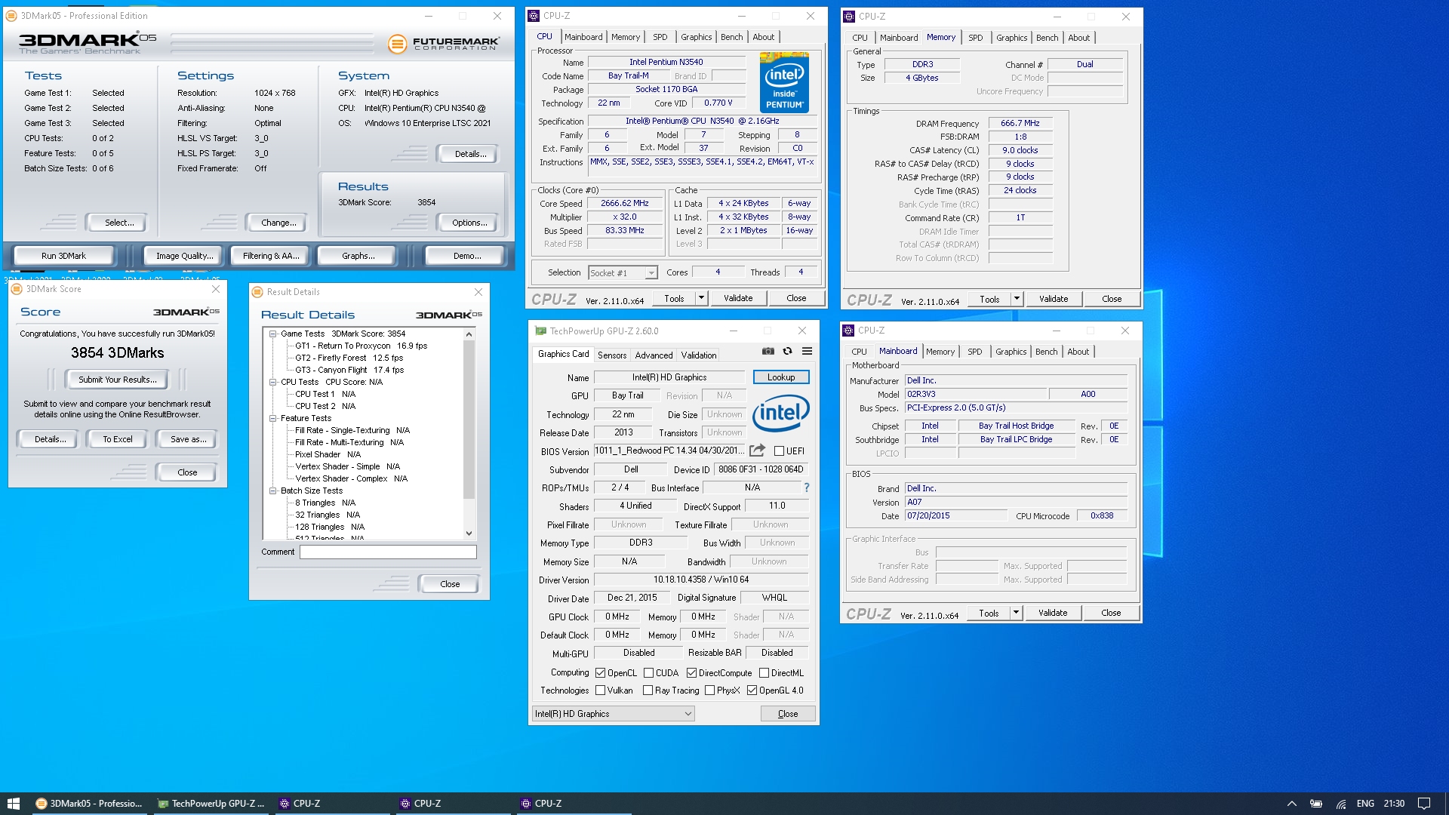Click the system clock showing 21:30
1449x815 pixels.
1394,804
